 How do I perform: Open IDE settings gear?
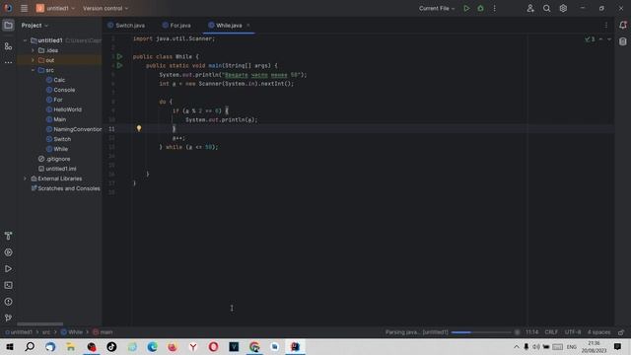click(563, 8)
